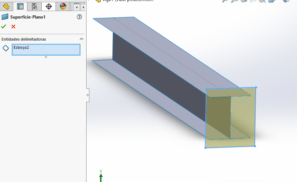Click the Zoom to Fit magnifier icon
The height and width of the screenshot is (182, 297).
pos(225,1)
